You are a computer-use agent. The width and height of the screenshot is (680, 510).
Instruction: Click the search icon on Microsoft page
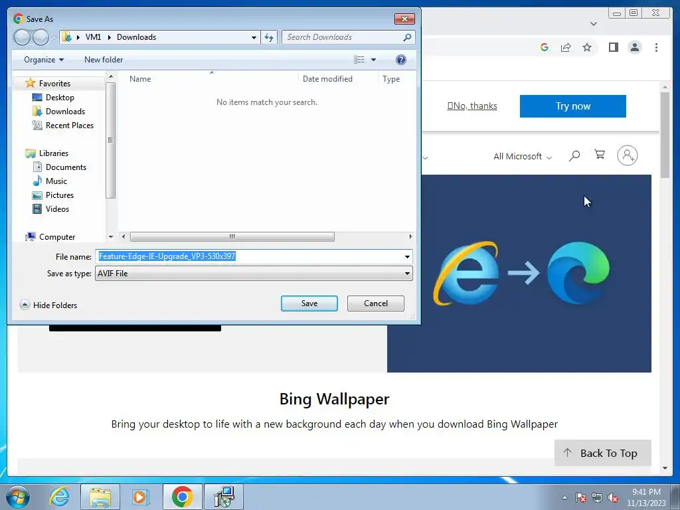click(574, 155)
